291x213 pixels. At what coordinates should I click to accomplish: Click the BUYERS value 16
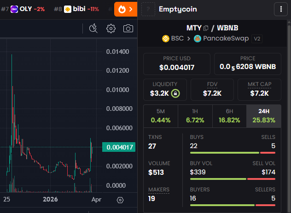tap(193, 198)
